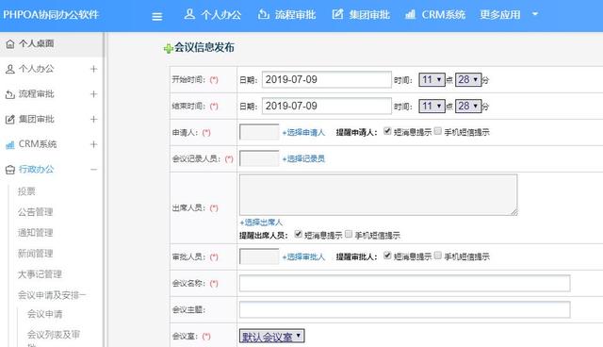
Task: Open 大事记管理 in the sidebar
Action: (40, 274)
